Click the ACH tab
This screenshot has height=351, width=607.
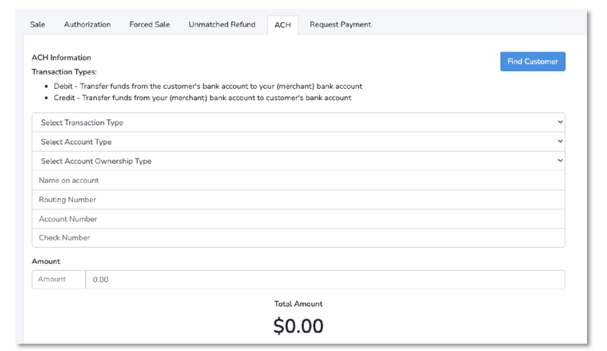282,25
